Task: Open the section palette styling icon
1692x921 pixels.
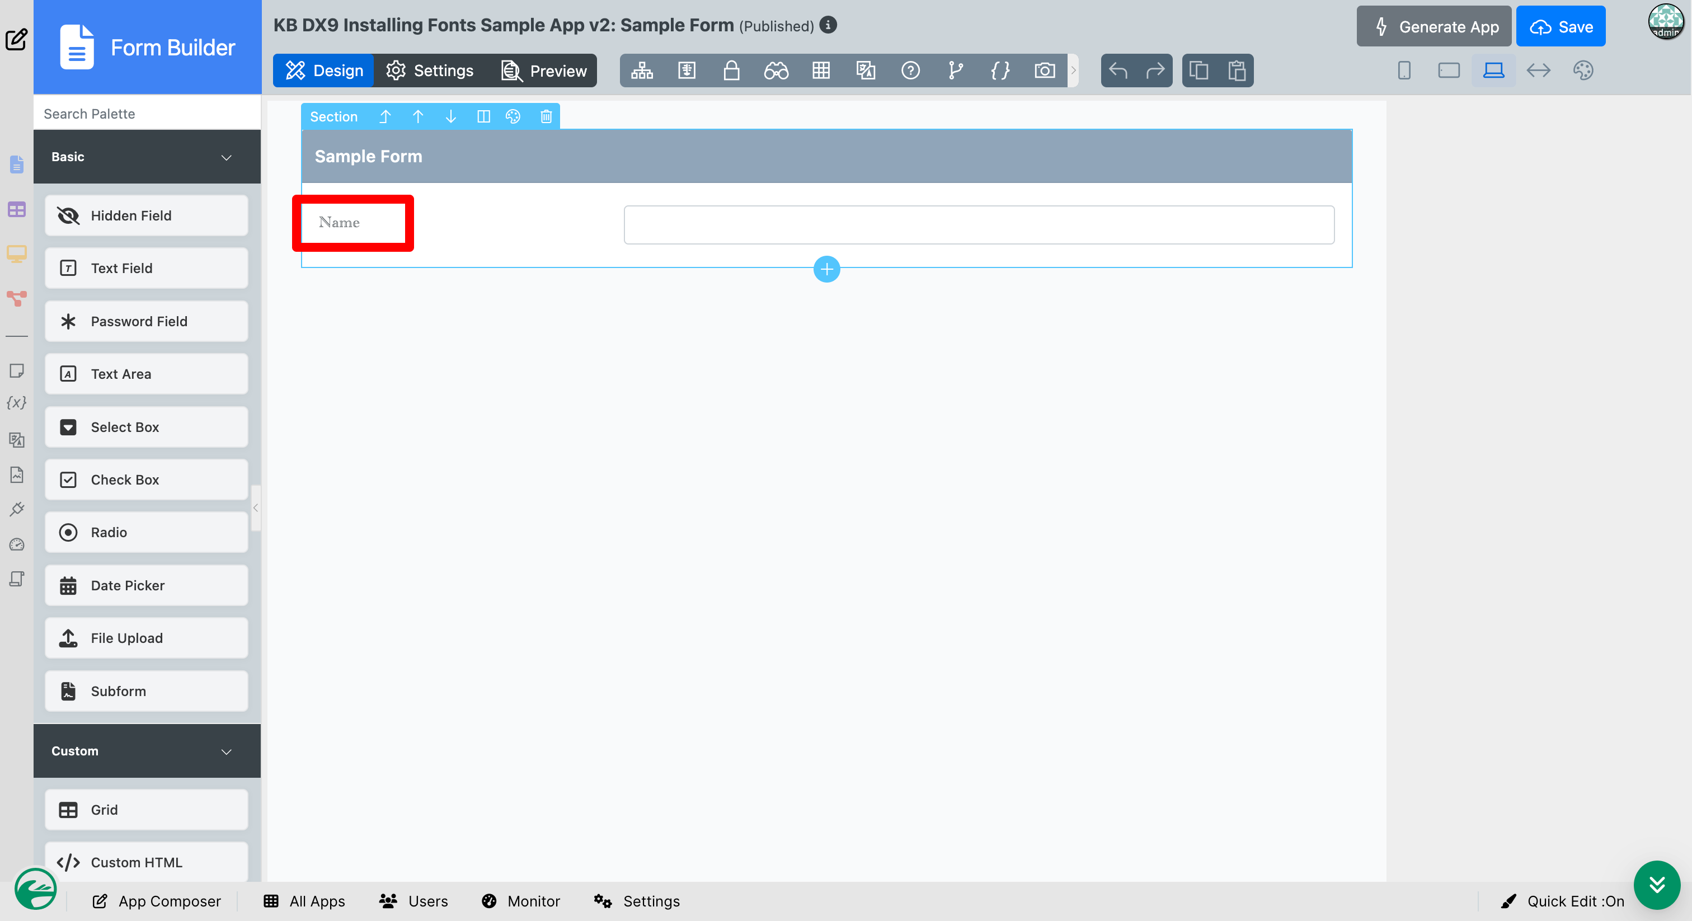Action: point(513,116)
